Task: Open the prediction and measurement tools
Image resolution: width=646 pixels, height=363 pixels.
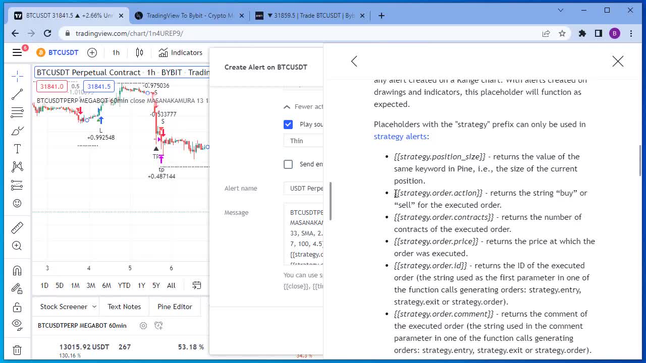Action: tap(17, 185)
